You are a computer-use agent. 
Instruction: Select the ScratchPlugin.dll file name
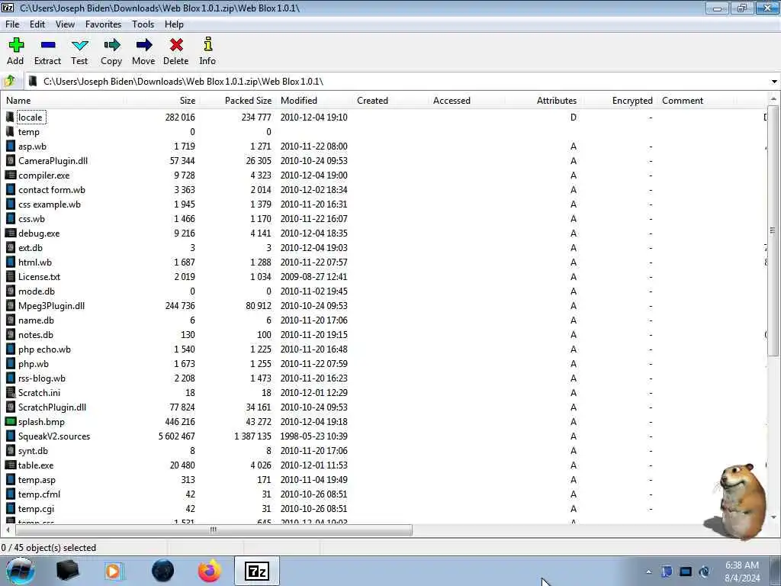click(53, 407)
